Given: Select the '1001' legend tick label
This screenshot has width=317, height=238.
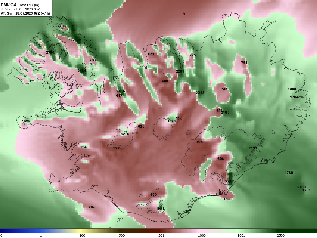Looking at the screenshot, I should point(241,235).
